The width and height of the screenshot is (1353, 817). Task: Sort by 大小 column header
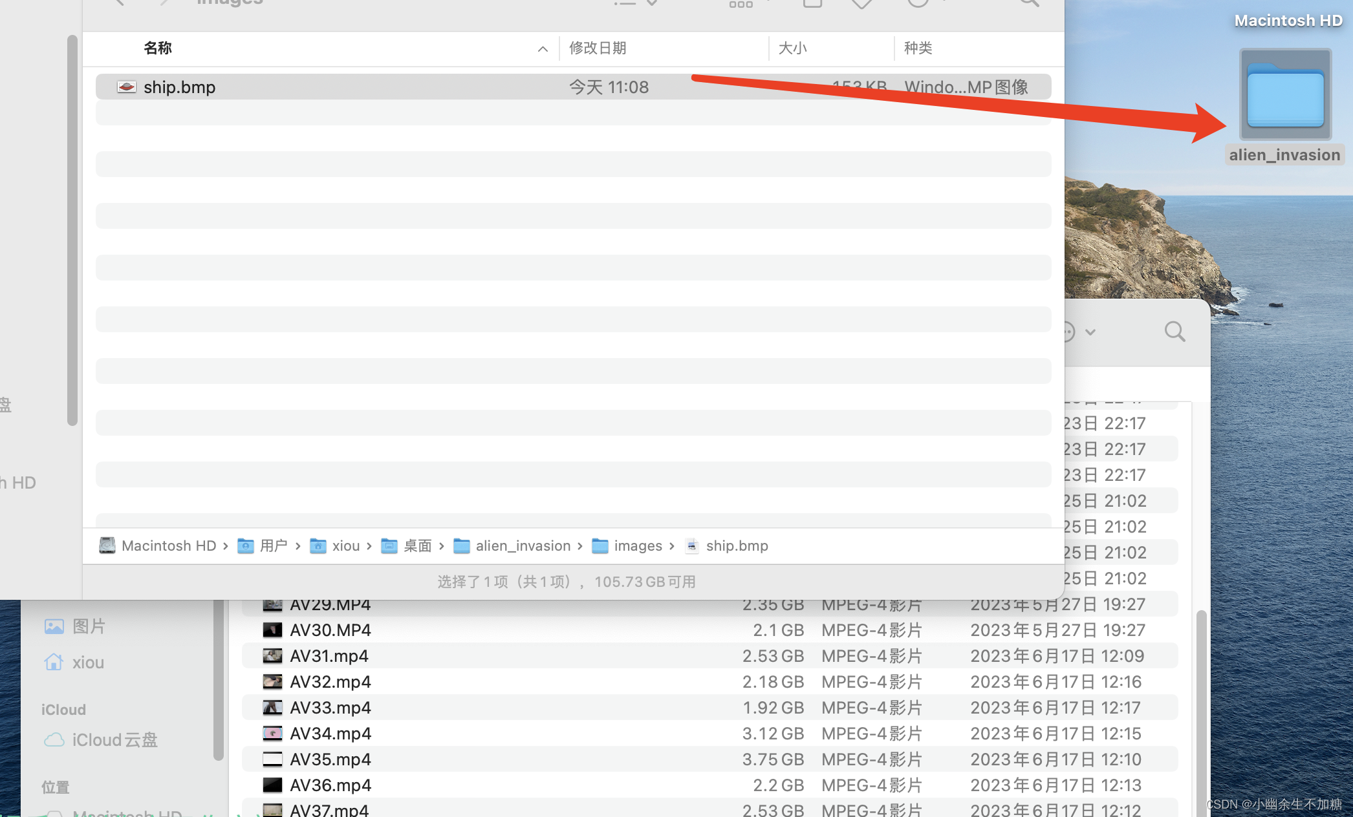[x=792, y=48]
